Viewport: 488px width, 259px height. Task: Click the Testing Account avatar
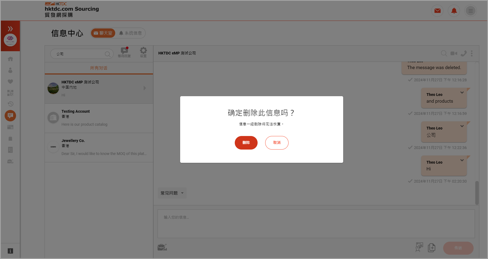pyautogui.click(x=53, y=118)
